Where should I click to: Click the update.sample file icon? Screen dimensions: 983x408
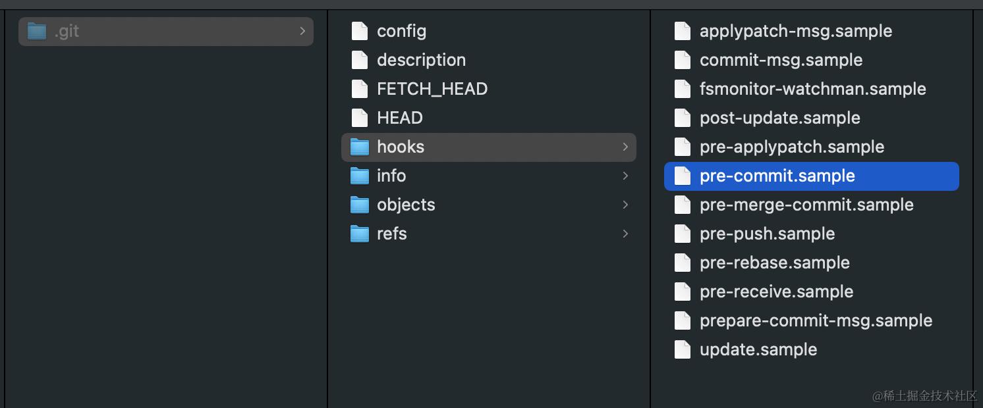coord(683,349)
